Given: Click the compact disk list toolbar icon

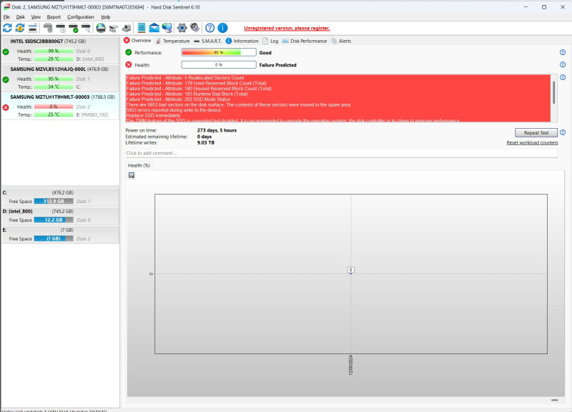Looking at the screenshot, I should (x=33, y=28).
